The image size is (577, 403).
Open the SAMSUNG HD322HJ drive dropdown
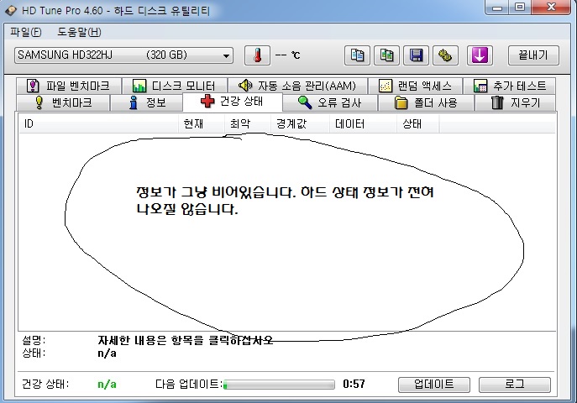123,55
